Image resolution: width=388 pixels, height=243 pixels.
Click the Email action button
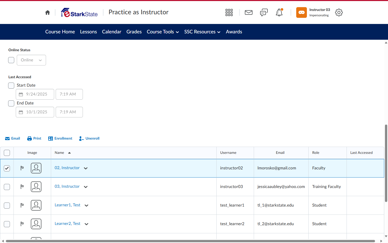click(12, 139)
